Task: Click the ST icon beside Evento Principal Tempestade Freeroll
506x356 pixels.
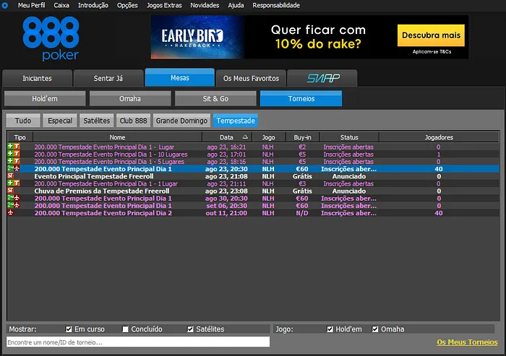Action: pos(10,176)
